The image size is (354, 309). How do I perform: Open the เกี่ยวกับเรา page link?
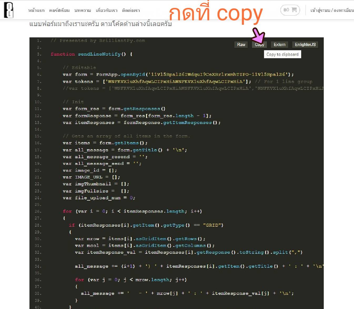pyautogui.click(x=107, y=11)
